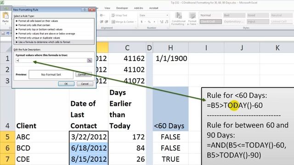
Task: Select 'Use a formula to determine which cells'
Action: [54, 42]
